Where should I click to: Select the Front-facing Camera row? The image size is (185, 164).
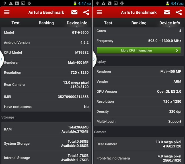pos(139,158)
